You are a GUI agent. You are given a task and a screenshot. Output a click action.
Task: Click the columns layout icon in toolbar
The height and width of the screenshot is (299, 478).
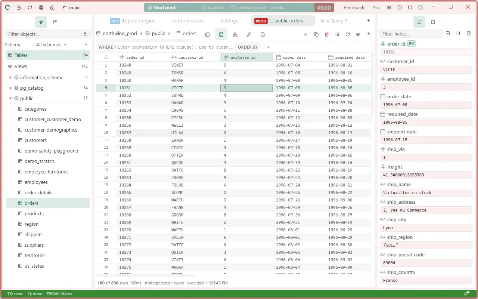point(337,34)
